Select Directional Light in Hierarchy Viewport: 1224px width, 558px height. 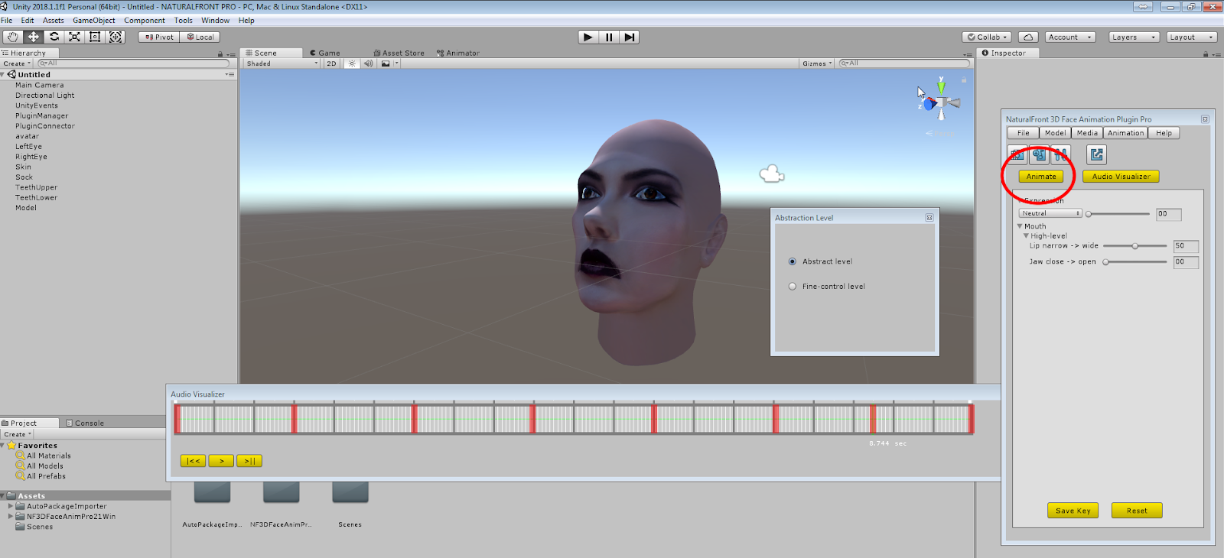point(45,96)
